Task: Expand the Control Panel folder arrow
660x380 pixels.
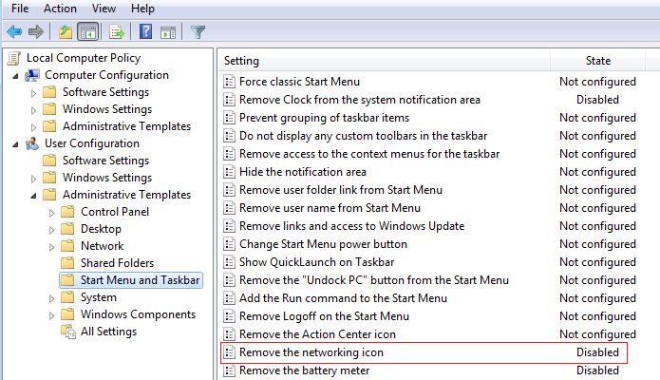Action: [53, 213]
